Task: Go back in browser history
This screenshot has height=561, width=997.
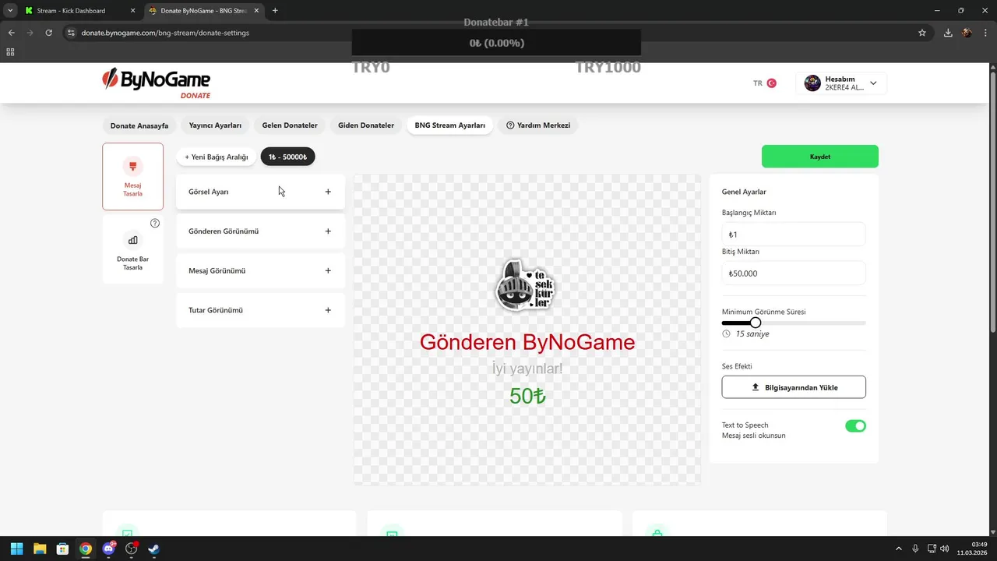Action: coord(11,33)
